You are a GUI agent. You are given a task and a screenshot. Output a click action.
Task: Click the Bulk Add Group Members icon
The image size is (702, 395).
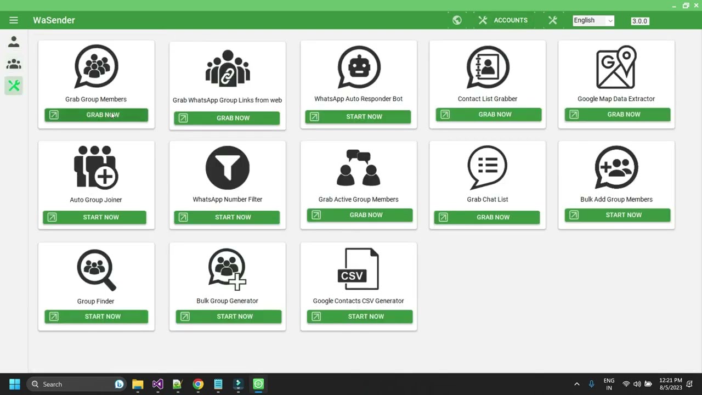point(616,167)
